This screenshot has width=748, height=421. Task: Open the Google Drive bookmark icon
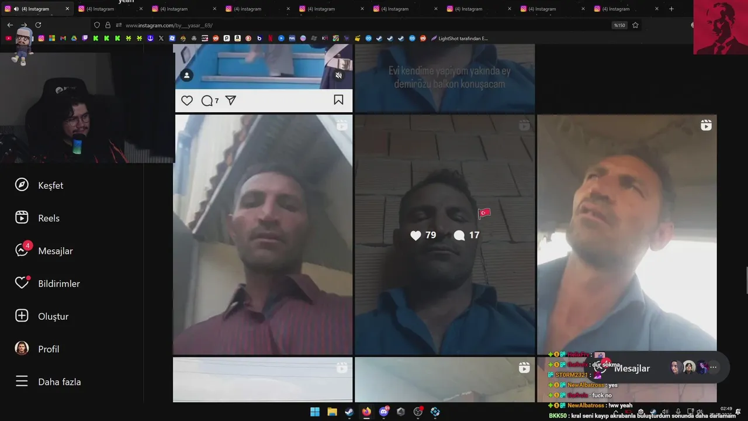74,39
